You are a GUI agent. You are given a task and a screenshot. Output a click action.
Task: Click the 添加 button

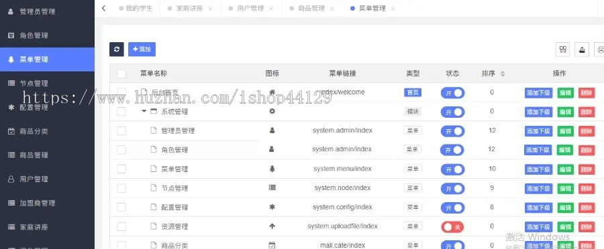click(142, 49)
